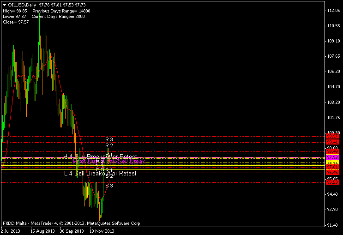The image size is (343, 235).
Task: Click the yellow price tag on price axis
Action: (x=333, y=163)
